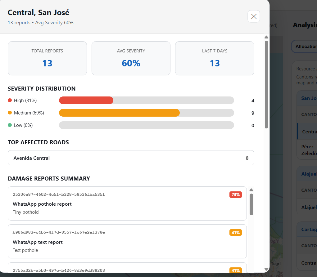Click report ID b906d983-c4b5-4f7d-8557-fc67e2ef378e
317x277 pixels.
[59, 232]
